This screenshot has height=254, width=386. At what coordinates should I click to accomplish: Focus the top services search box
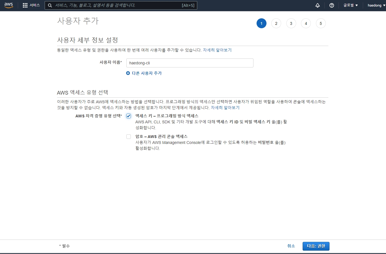coord(121,5)
